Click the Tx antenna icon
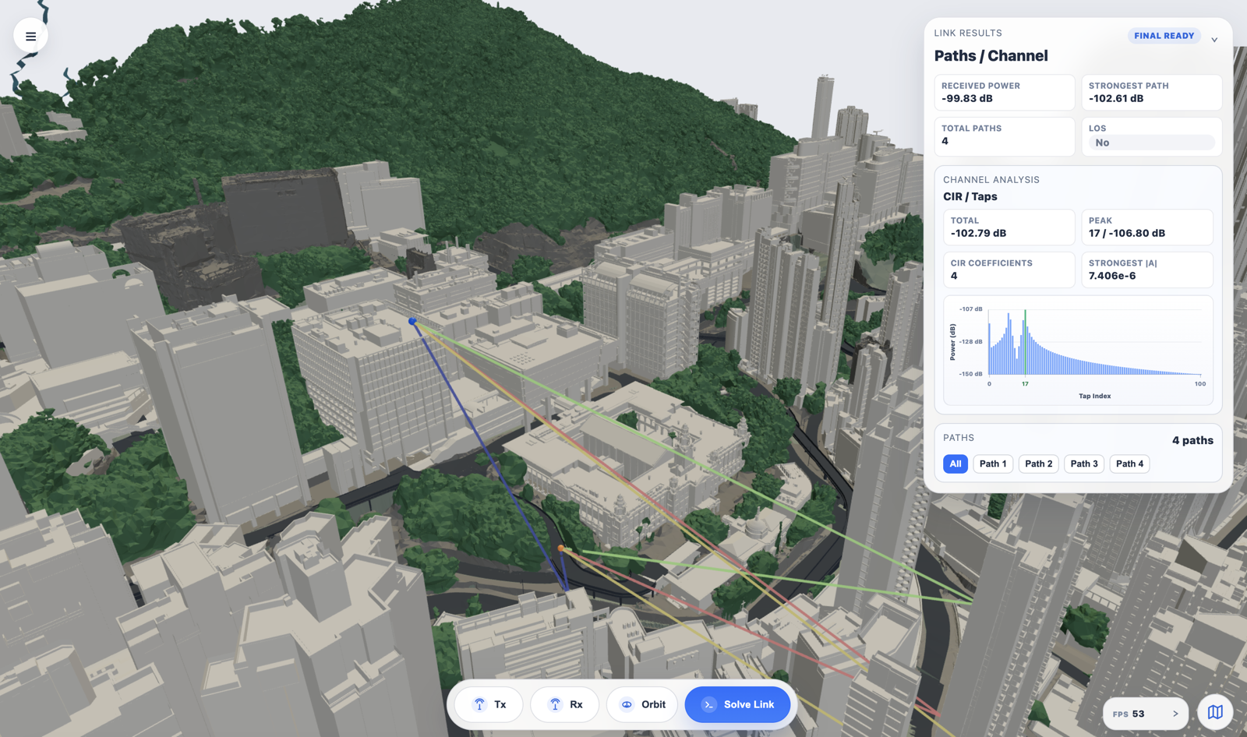The width and height of the screenshot is (1247, 737). tap(479, 704)
